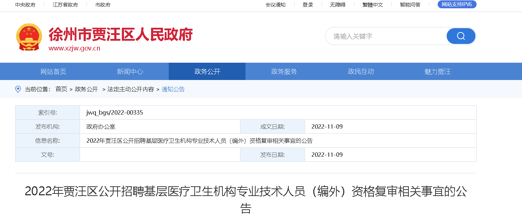
Task: Click the 中央政府 top link
Action: pos(25,5)
